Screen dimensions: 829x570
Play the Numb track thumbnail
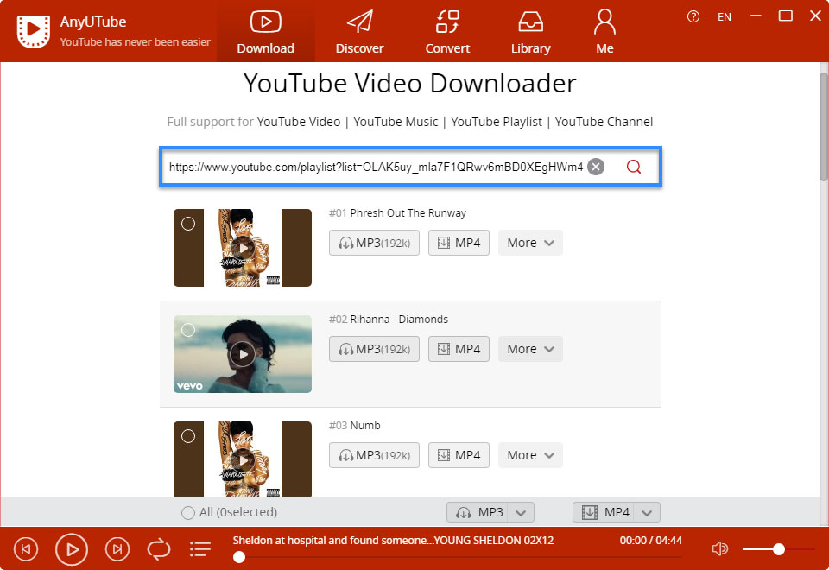pos(243,459)
